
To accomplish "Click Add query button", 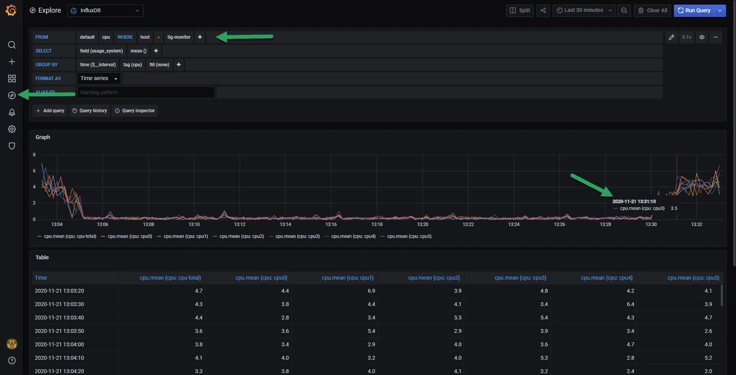I will pos(50,111).
